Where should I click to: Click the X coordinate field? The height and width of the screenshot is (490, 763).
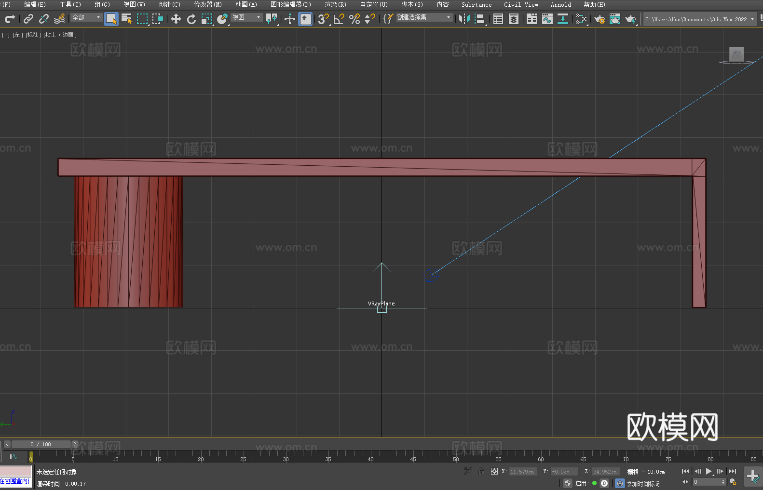point(522,472)
